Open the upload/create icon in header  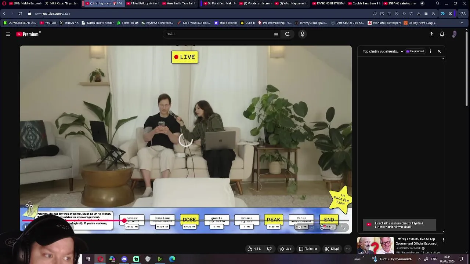(431, 34)
